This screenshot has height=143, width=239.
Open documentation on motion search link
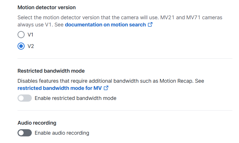[x=105, y=25]
